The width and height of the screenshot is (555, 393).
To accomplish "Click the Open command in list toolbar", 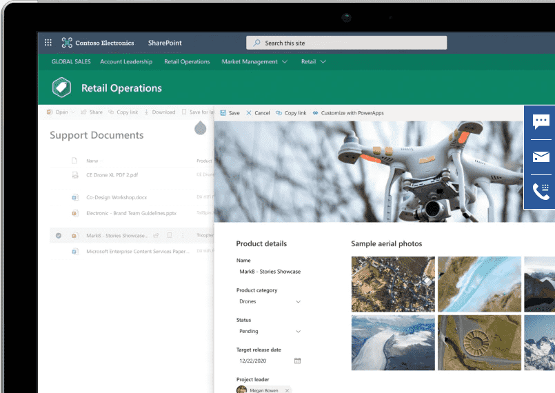I will pos(58,112).
